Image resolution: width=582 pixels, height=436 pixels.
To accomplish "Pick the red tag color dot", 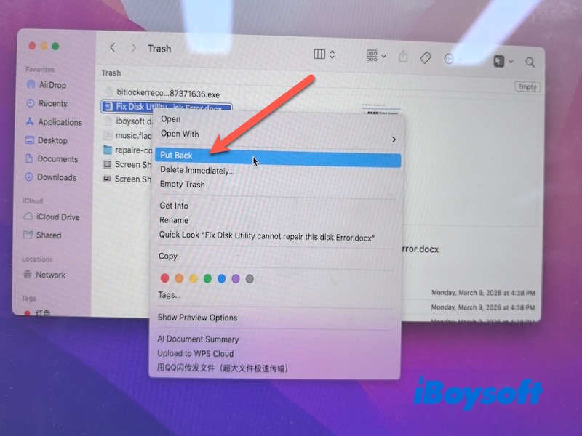I will [x=164, y=278].
